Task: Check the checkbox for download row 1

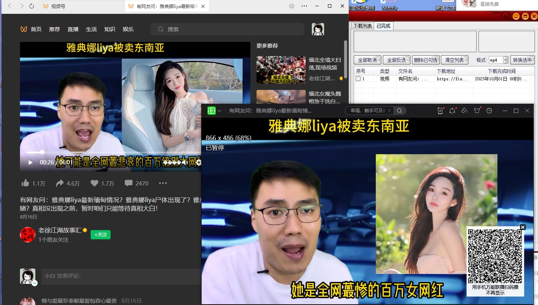Action: [358, 79]
